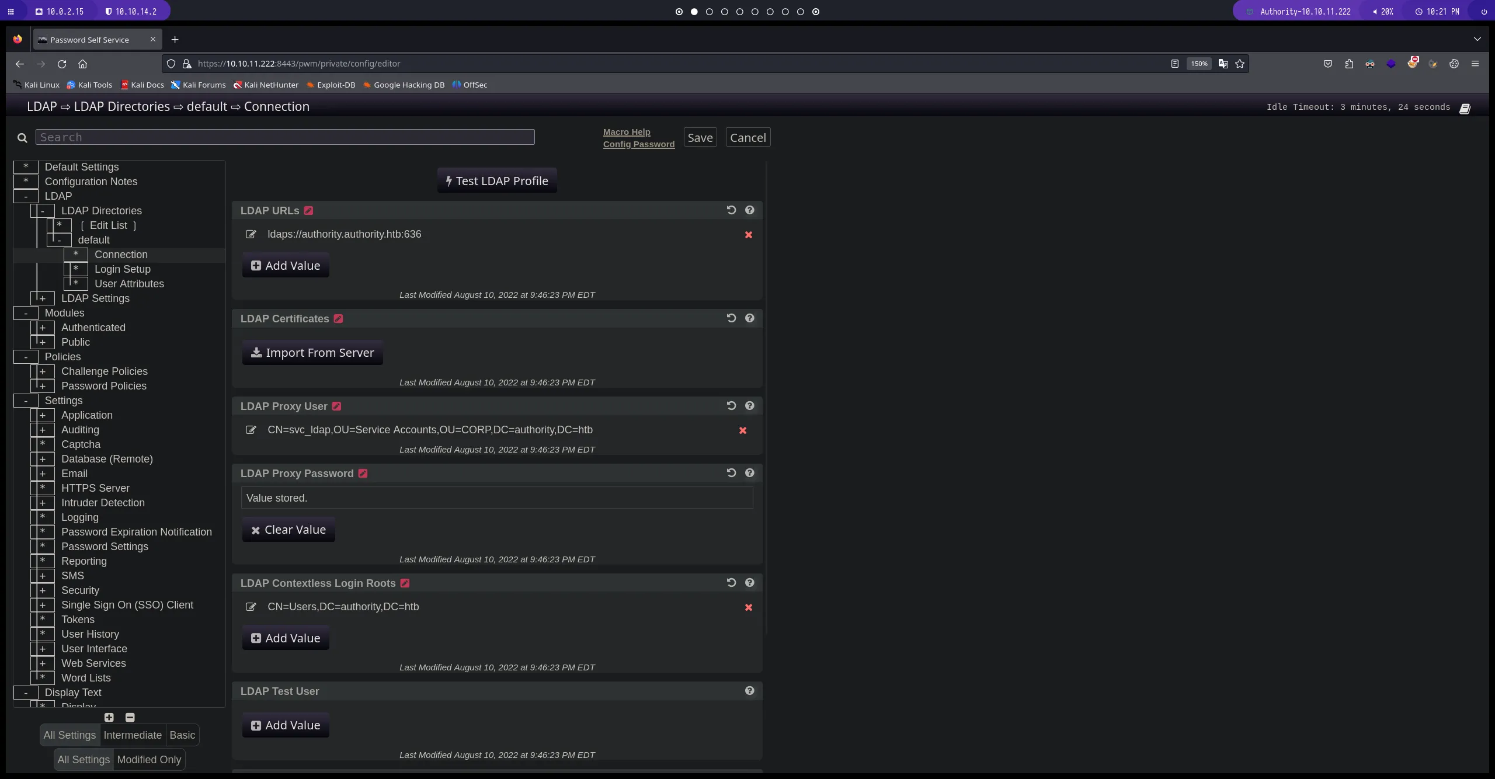Delete the ldaps://authority.authority.htb:636 URL value
This screenshot has height=779, width=1495.
(748, 235)
